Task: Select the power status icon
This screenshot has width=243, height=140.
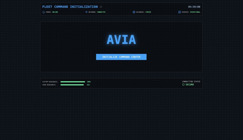Action: pos(43,12)
